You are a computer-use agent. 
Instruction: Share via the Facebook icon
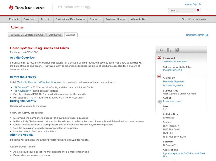[169, 50]
